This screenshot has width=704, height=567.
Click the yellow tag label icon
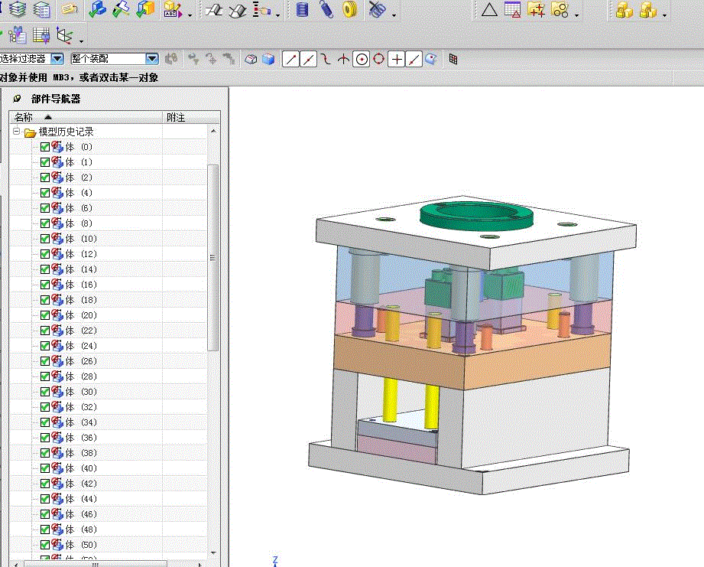click(70, 9)
